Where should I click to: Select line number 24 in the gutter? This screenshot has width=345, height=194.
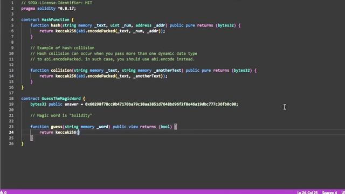pos(11,133)
